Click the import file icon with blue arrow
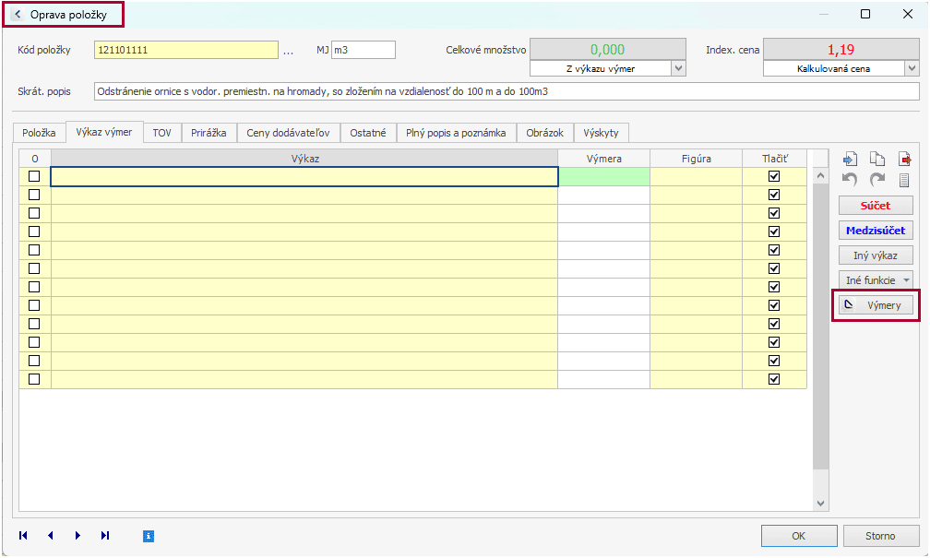This screenshot has width=930, height=558. tap(851, 160)
